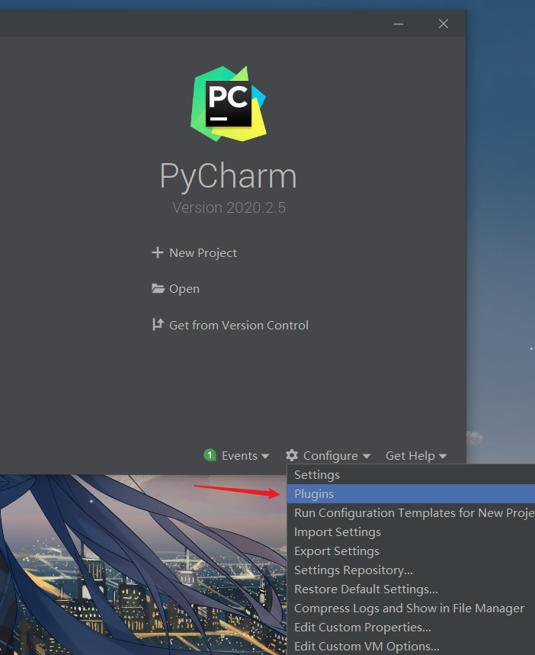
Task: Minimize the PyCharm welcome window
Action: coord(399,24)
